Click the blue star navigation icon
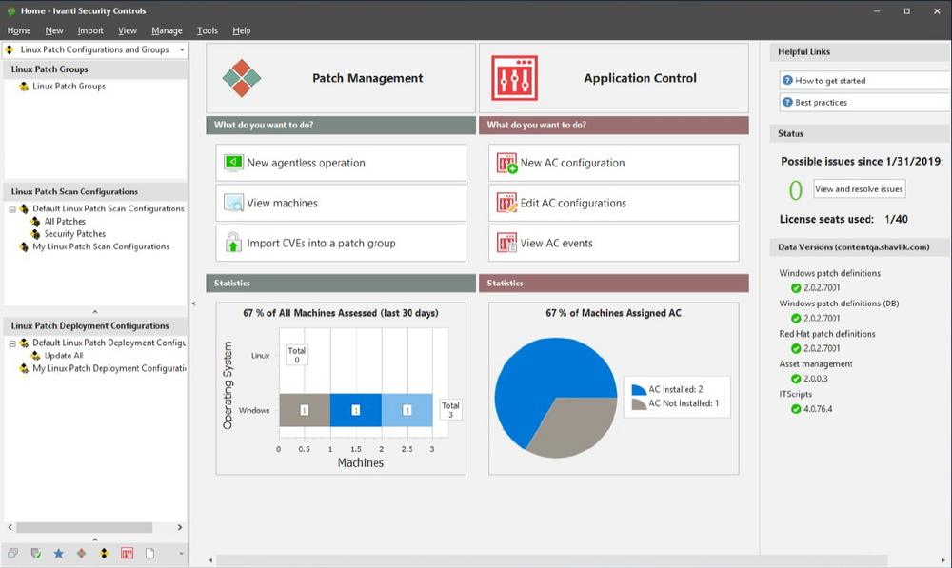The width and height of the screenshot is (952, 568). click(58, 554)
